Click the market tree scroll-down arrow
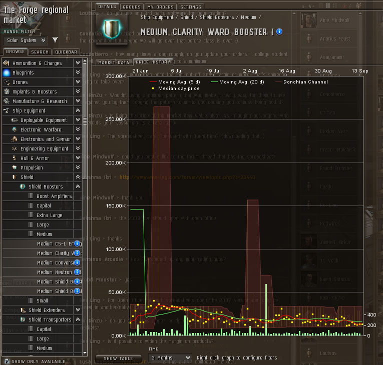The width and height of the screenshot is (383, 365). click(85, 353)
